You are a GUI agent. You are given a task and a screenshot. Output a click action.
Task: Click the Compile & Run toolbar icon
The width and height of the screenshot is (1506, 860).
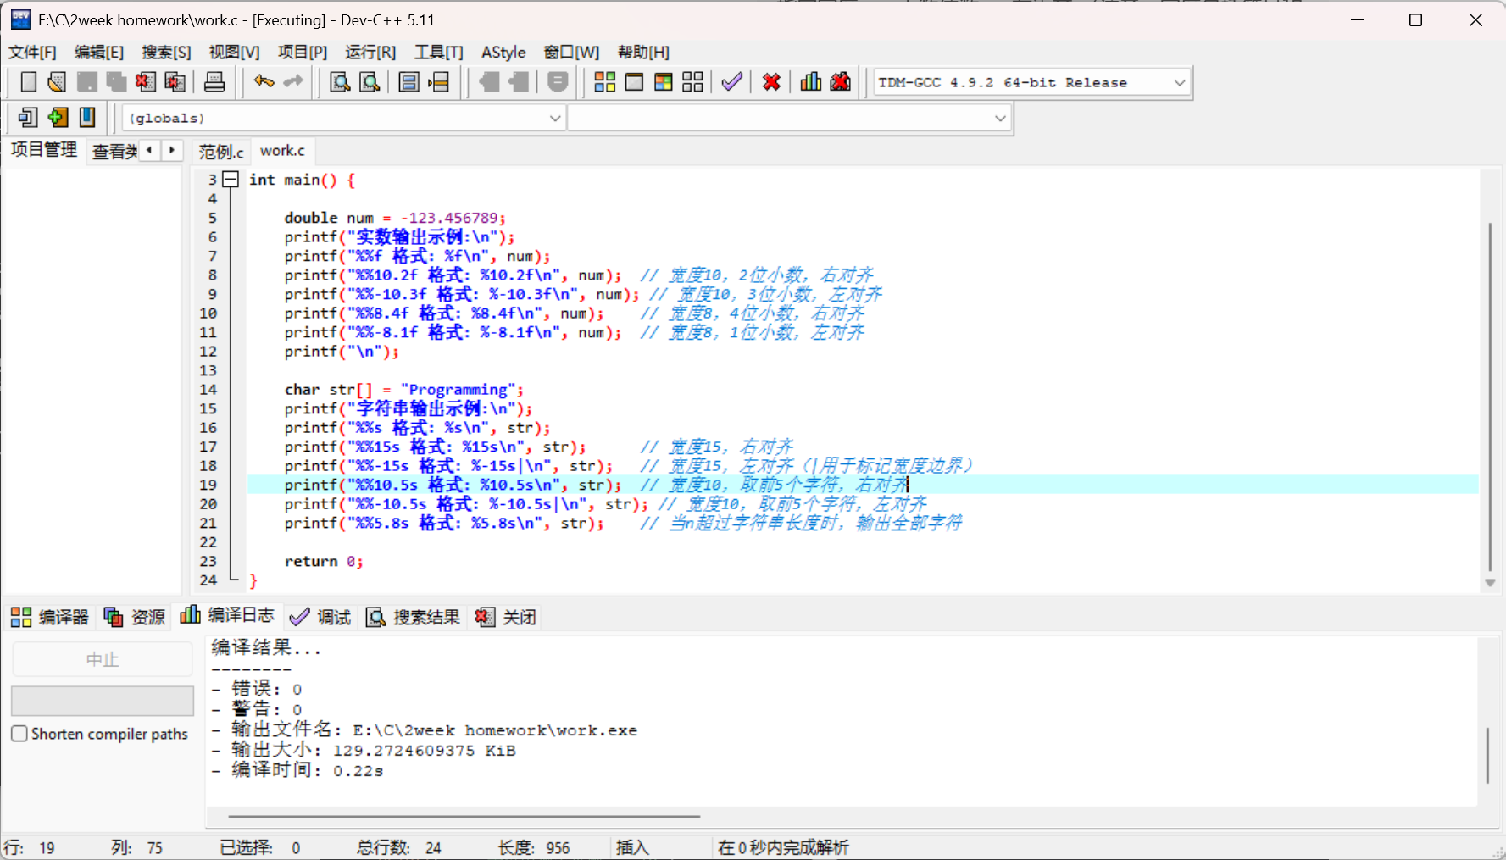(664, 82)
